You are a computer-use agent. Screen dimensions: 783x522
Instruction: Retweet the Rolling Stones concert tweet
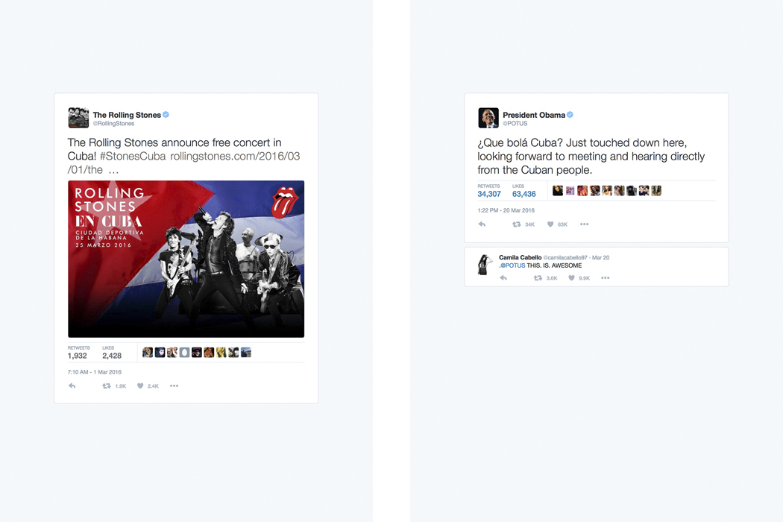[107, 386]
